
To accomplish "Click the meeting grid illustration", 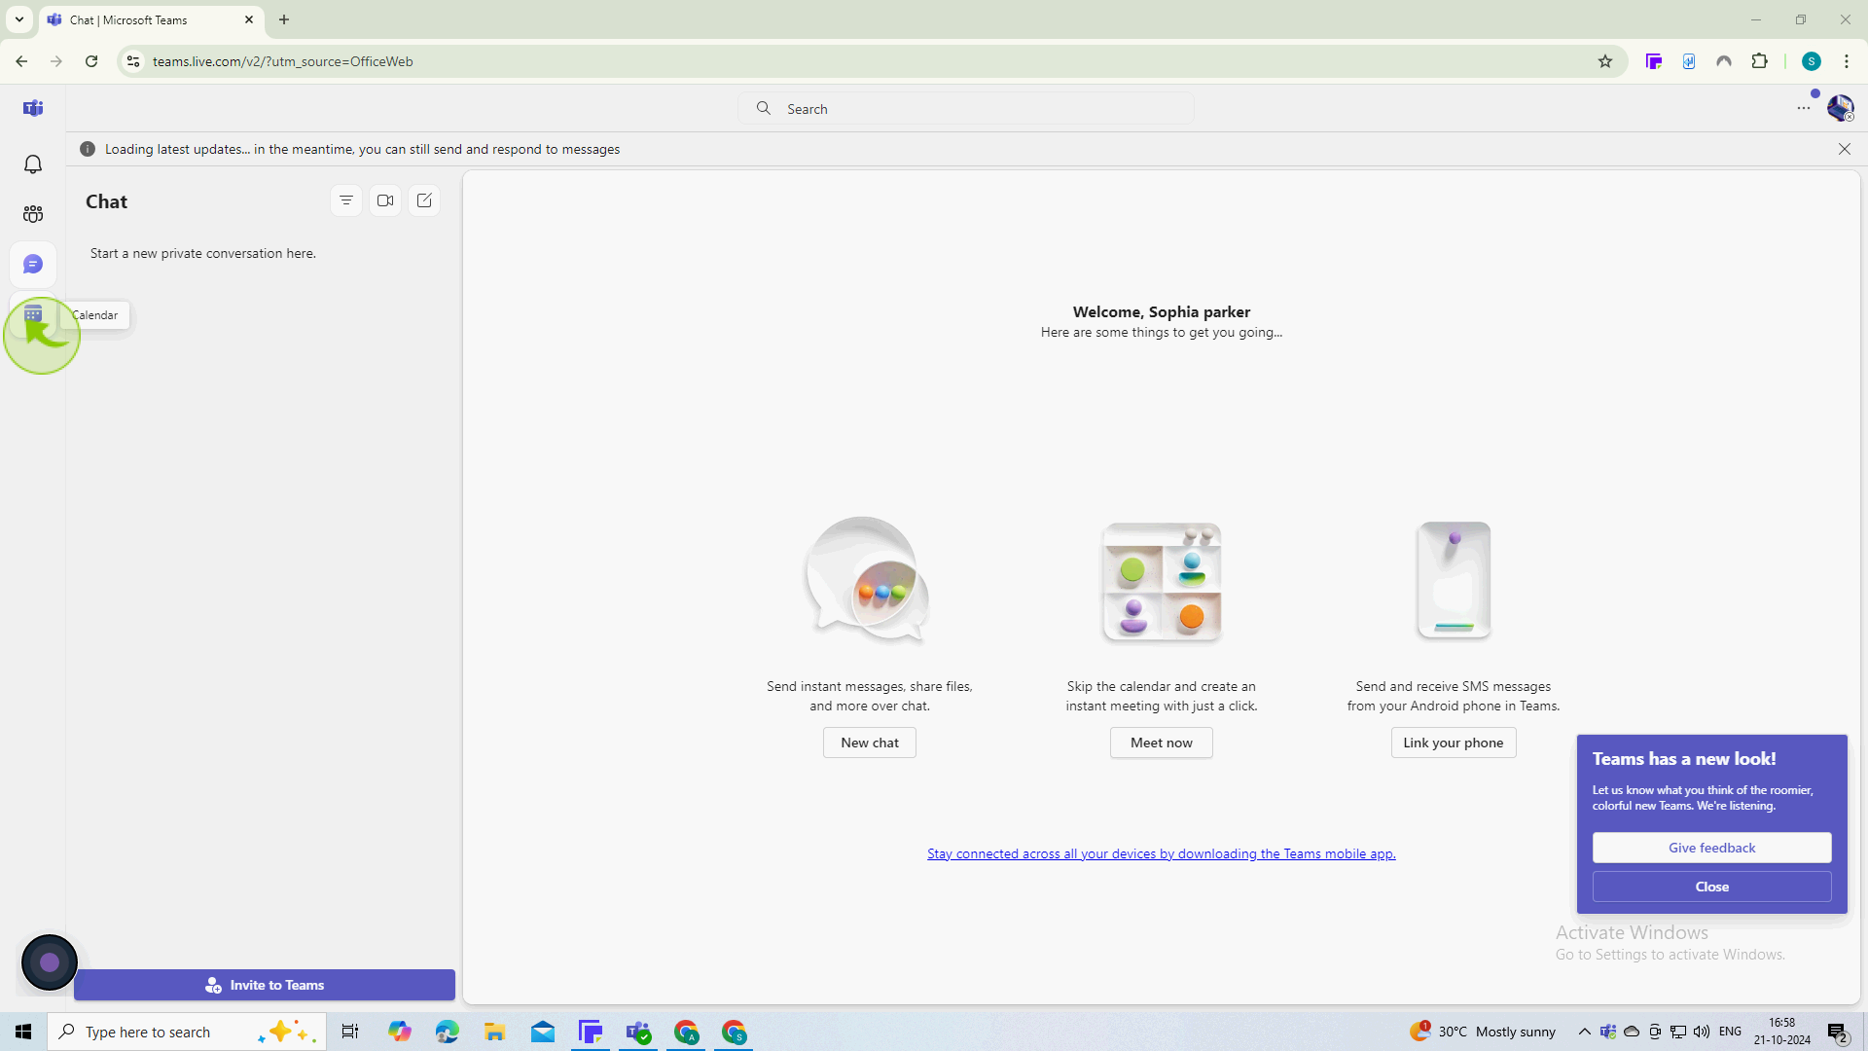I will (x=1162, y=582).
